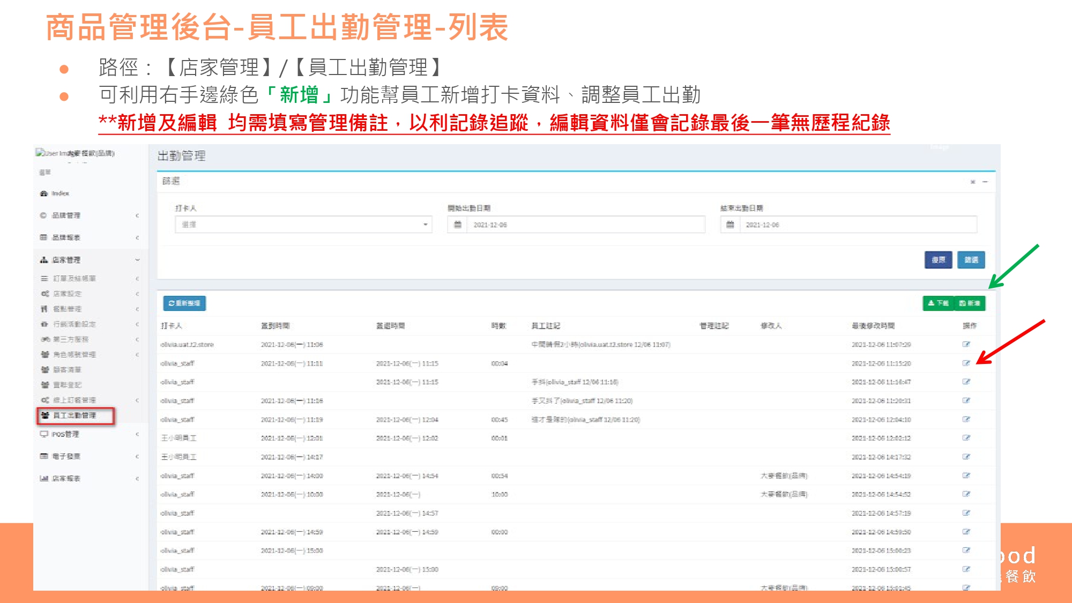Click the calendar icon beside 結束出勤日期

(729, 225)
